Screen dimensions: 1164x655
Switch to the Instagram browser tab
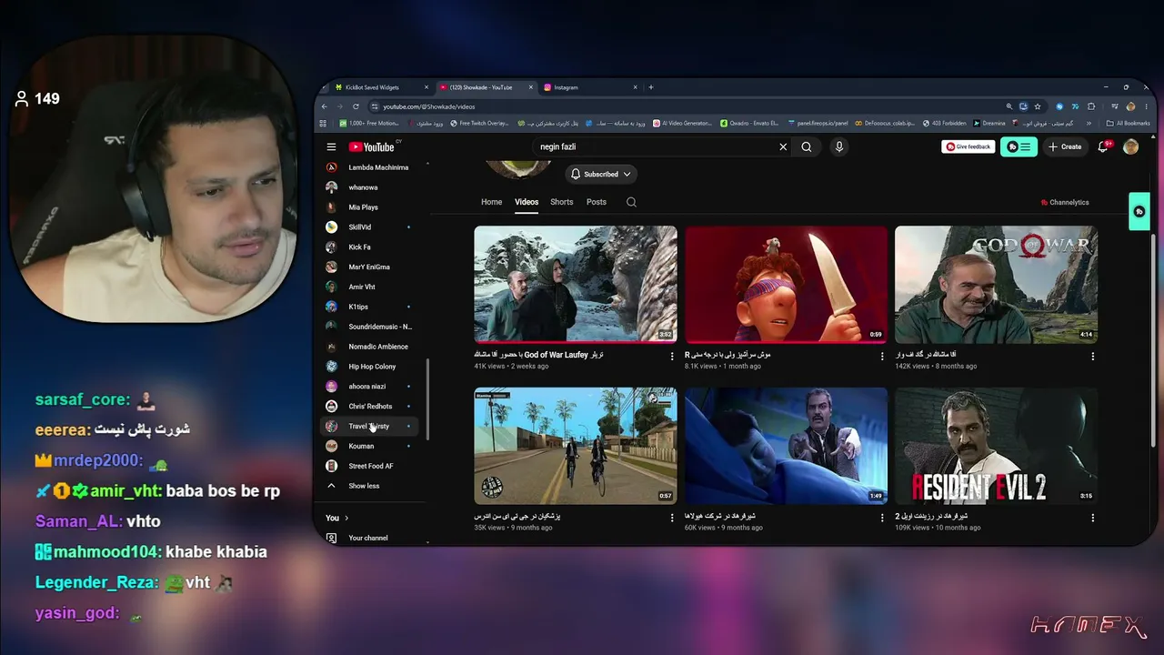(589, 87)
